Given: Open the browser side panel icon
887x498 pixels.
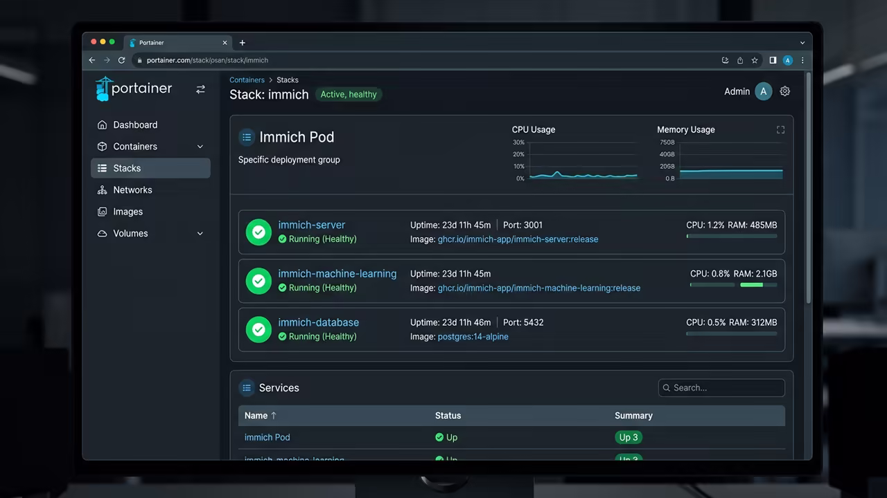Looking at the screenshot, I should [773, 60].
